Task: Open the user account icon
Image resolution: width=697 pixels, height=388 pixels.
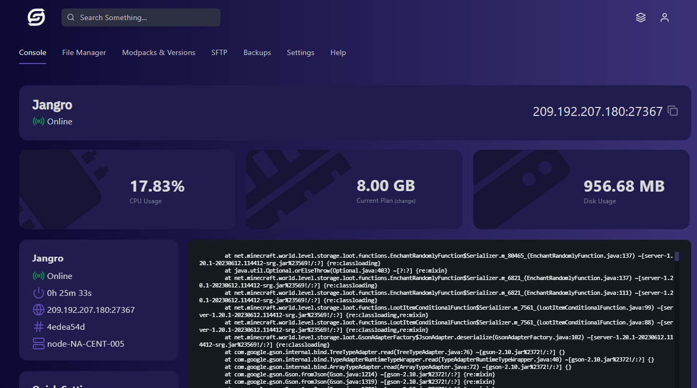Action: coord(665,17)
